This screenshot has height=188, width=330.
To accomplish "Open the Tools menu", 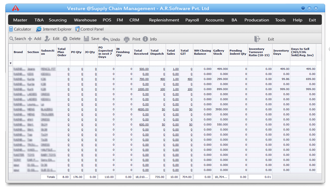I will click(x=280, y=20).
